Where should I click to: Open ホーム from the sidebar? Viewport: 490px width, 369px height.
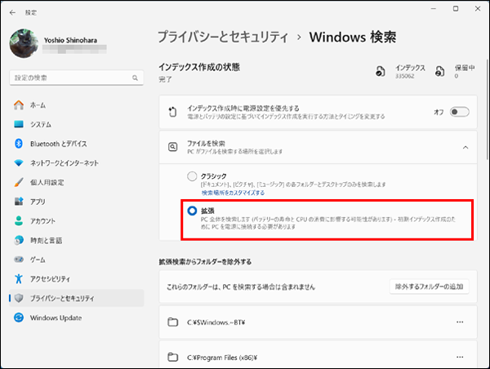(38, 105)
